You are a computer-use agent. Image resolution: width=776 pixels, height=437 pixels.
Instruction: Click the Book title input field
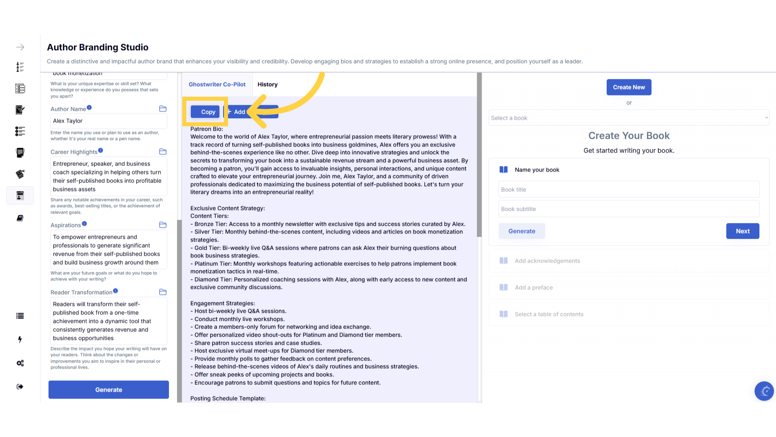[628, 190]
